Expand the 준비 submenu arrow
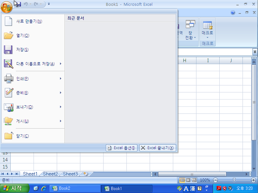This screenshot has height=193, width=258. click(60, 93)
